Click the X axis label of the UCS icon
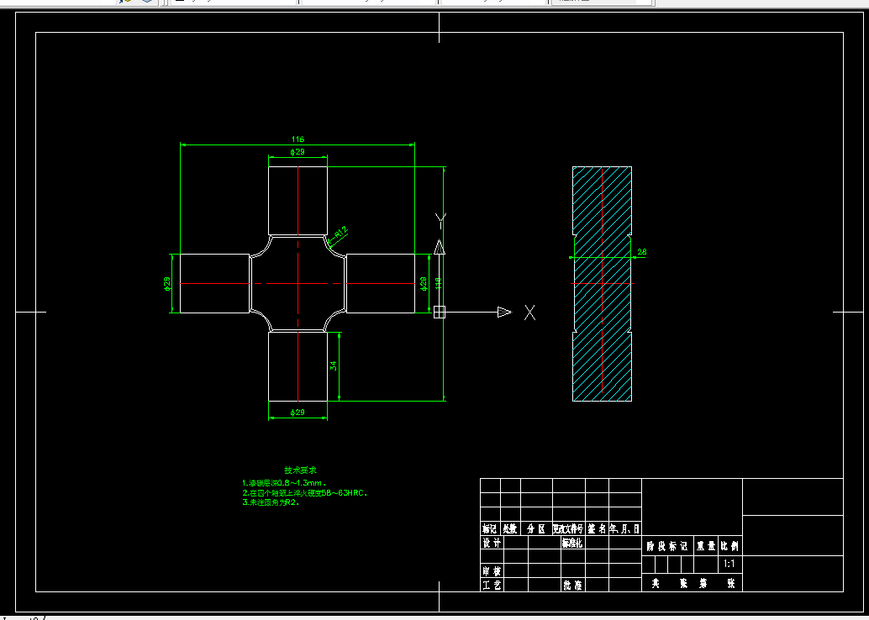Viewport: 869px width, 620px height. [529, 313]
